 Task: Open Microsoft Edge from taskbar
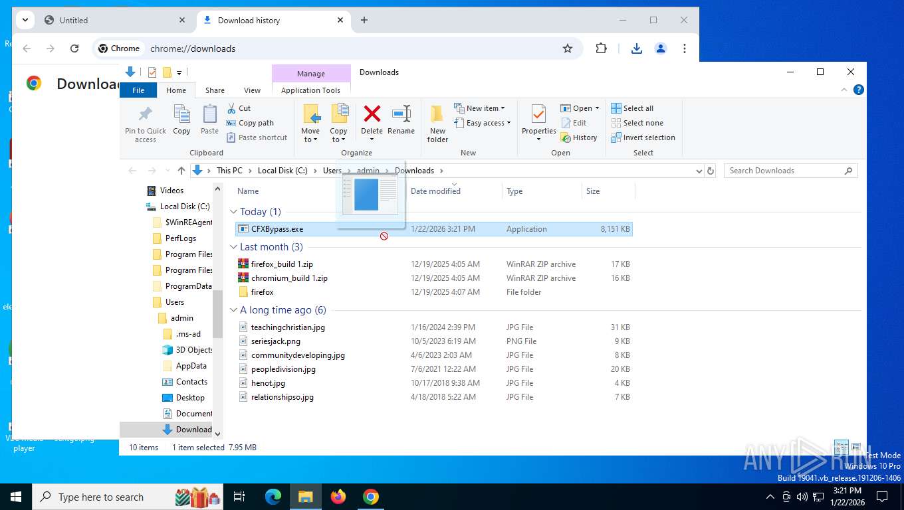click(x=273, y=497)
